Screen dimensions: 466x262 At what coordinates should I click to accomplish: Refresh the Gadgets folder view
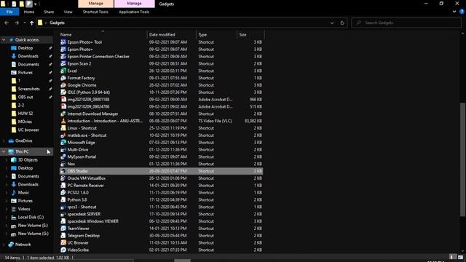(342, 23)
